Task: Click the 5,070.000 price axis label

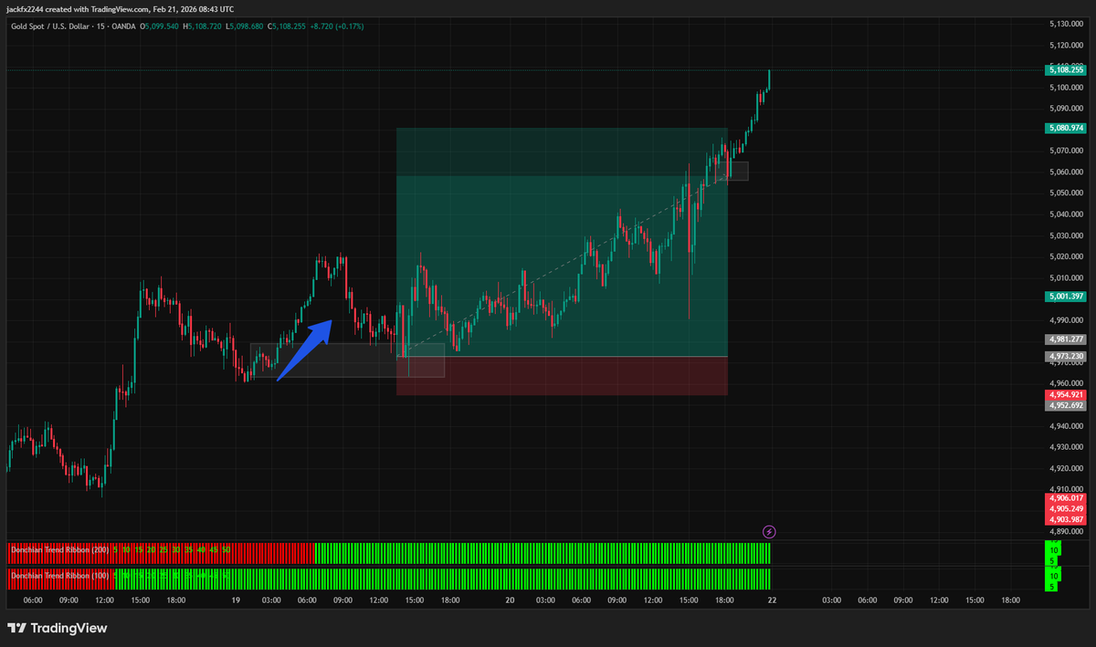Action: (1066, 151)
